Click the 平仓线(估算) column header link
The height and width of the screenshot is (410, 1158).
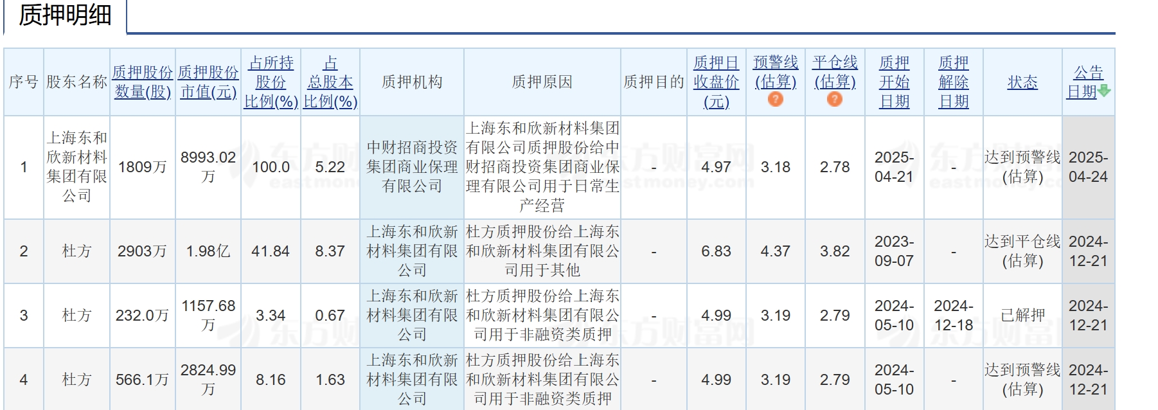[835, 72]
